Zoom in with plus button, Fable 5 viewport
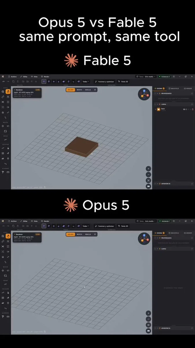Screen dimensions: 195x348 (148, 169)
